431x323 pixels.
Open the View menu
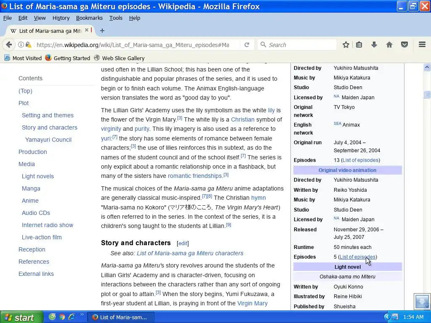tap(40, 18)
